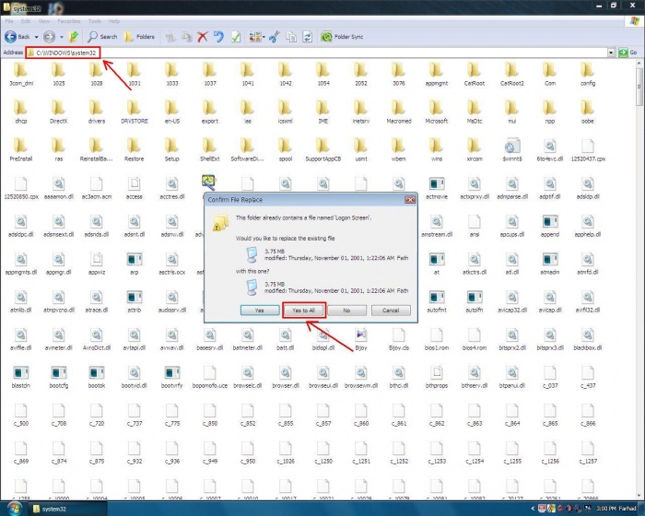Select the wbem folder

tap(399, 150)
